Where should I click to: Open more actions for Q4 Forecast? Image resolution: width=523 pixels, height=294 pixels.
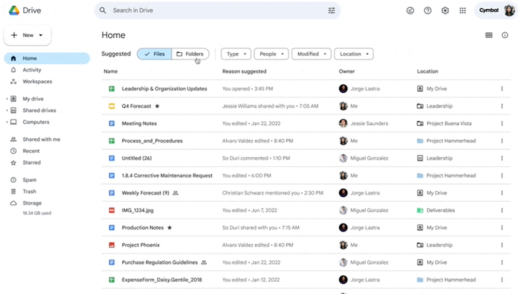(502, 106)
